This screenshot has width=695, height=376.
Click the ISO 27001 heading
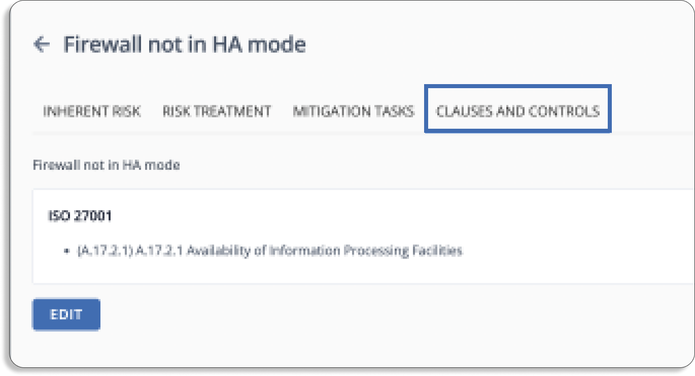pos(80,216)
